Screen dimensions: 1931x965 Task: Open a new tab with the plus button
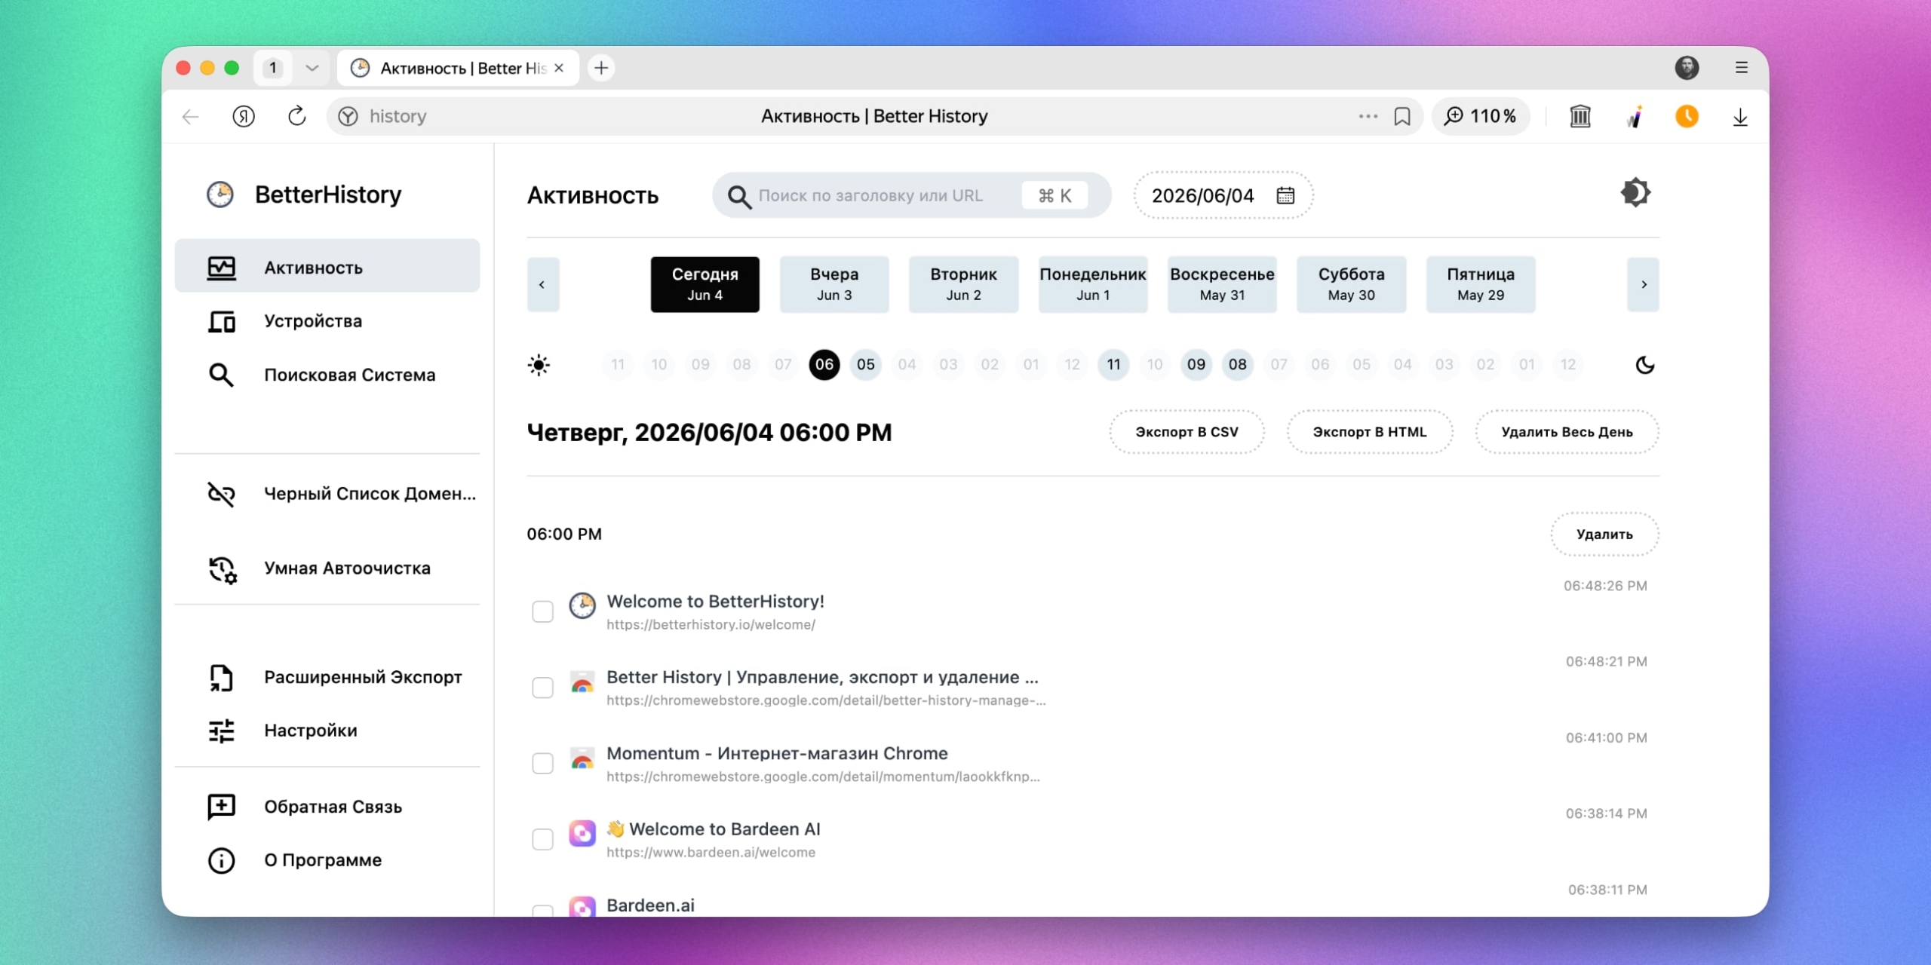[601, 68]
